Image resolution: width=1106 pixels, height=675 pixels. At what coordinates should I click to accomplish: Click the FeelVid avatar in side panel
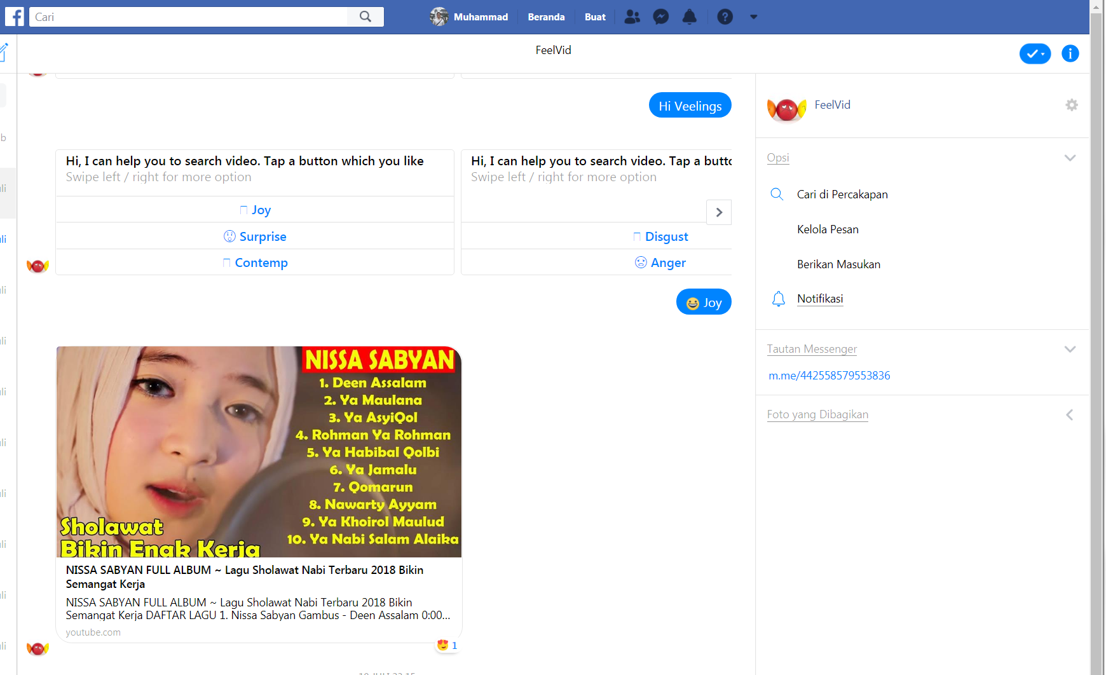[787, 109]
